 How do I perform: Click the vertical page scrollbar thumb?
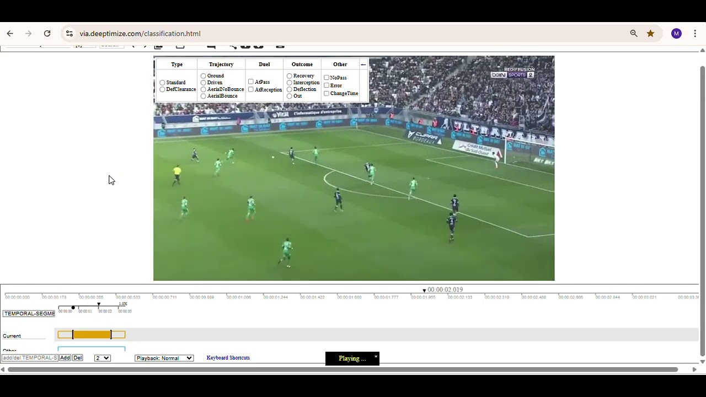click(x=702, y=211)
